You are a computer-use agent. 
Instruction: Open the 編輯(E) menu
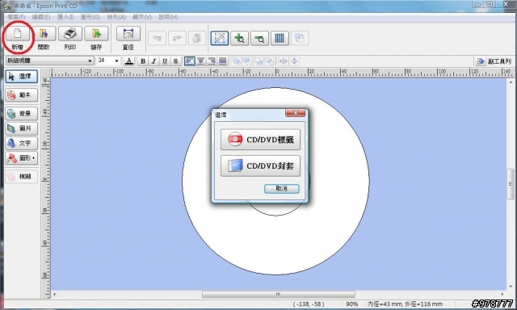point(41,17)
